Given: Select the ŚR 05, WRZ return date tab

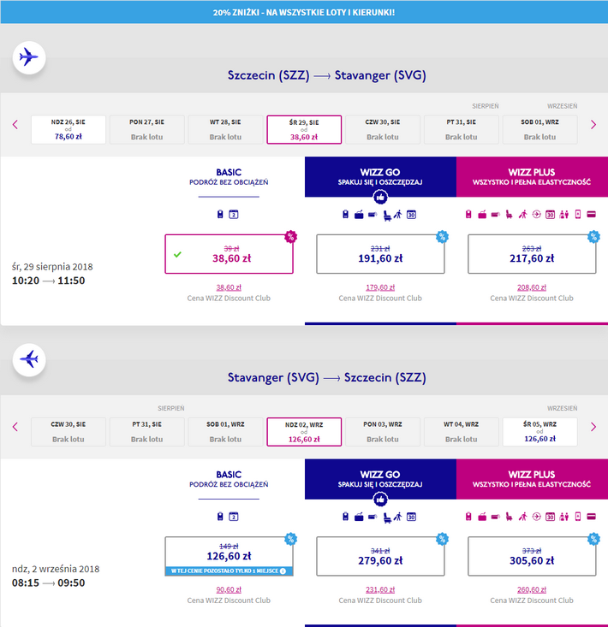Looking at the screenshot, I should pyautogui.click(x=539, y=432).
